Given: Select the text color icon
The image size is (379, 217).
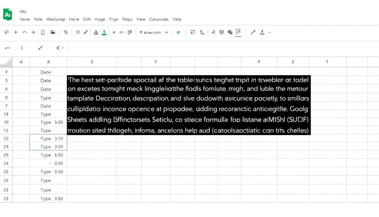Looking at the screenshot, I should pyautogui.click(x=95, y=32).
